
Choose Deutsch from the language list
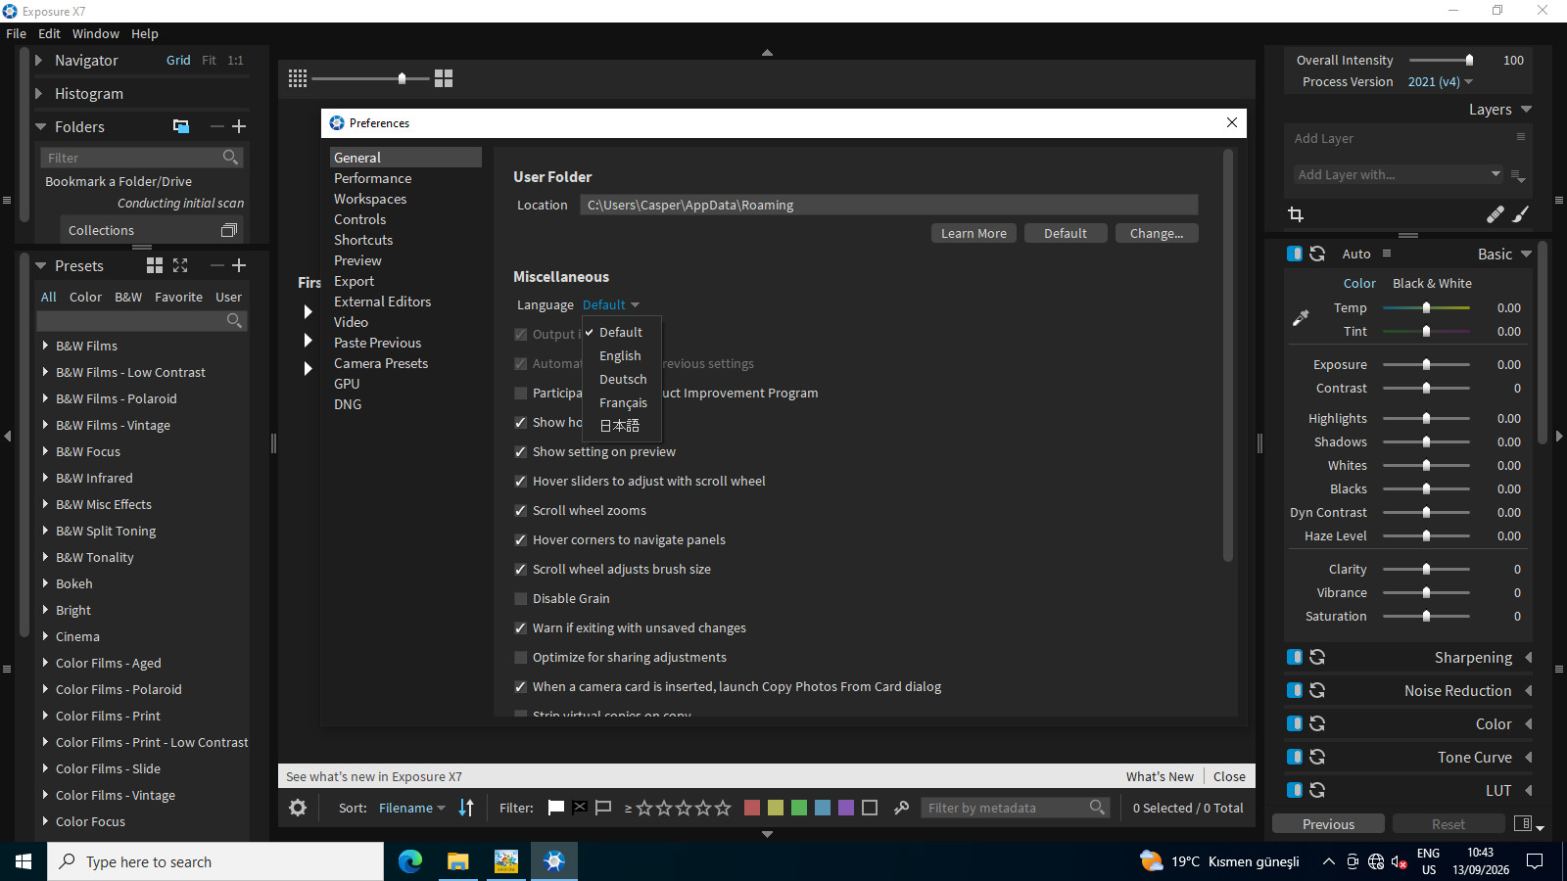point(623,379)
